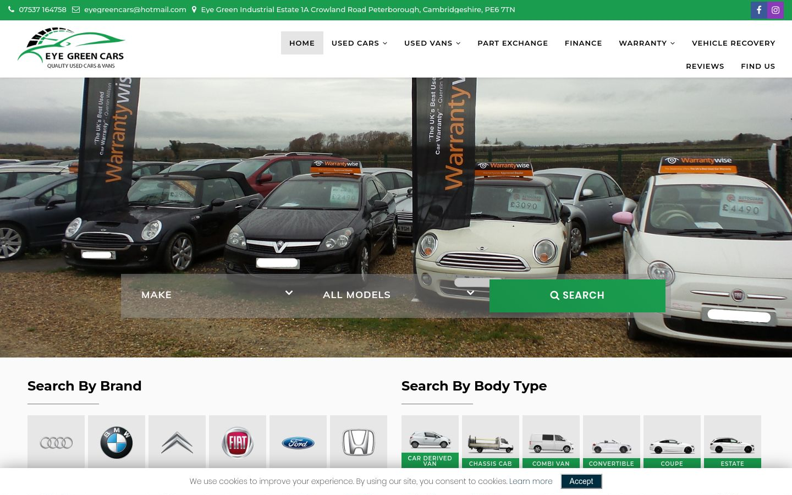Open the Reviews page
This screenshot has width=792, height=495.
705,66
